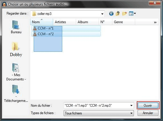This screenshot has width=163, height=121.
Task: Show more columns chevron
Action: tap(155, 22)
